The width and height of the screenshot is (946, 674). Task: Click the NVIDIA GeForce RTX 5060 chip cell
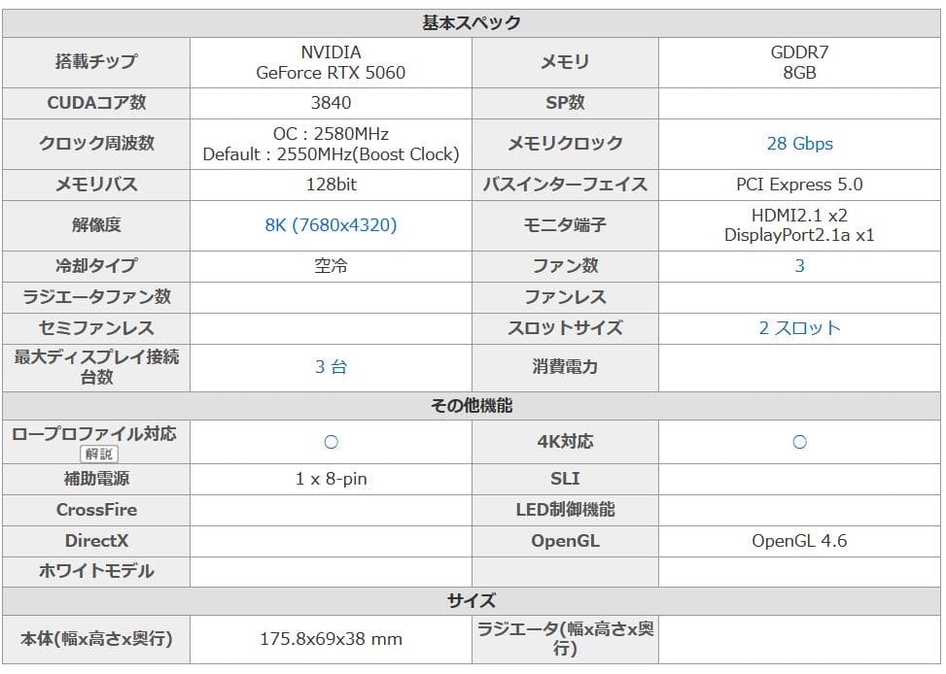(x=331, y=62)
